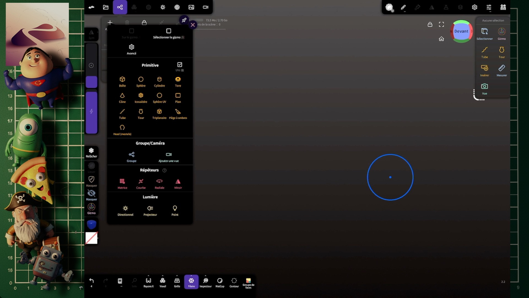Toggle the UVs checkbox
Viewport: 529px width, 298px height.
click(180, 65)
